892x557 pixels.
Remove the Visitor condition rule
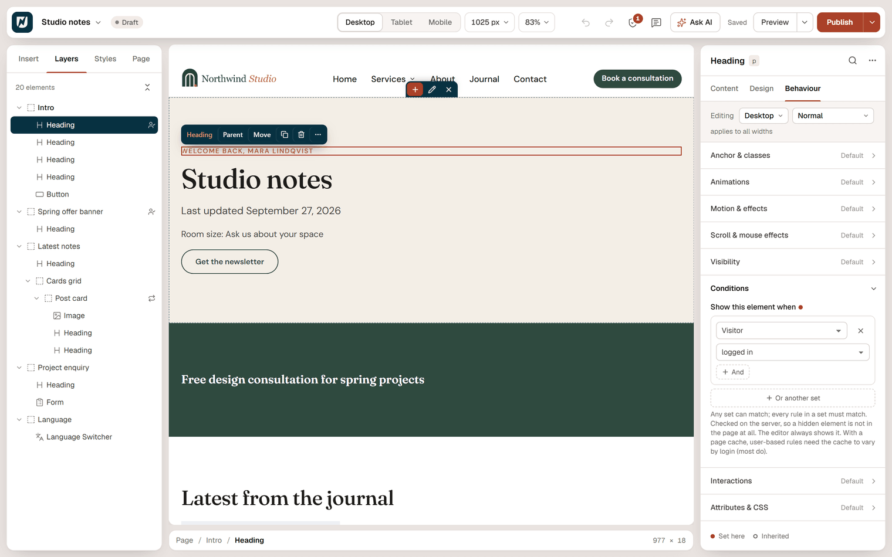(861, 331)
